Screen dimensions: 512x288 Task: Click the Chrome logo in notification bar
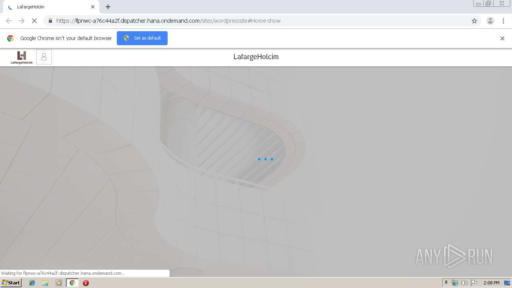[10, 38]
